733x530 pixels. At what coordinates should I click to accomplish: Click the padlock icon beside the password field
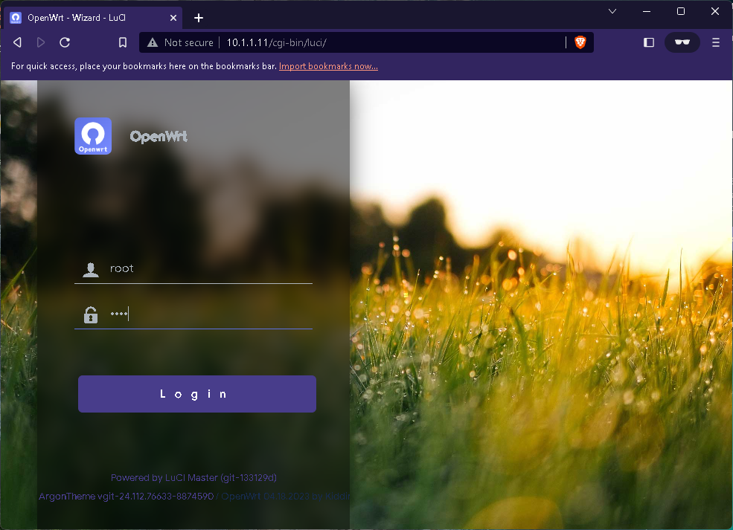(91, 314)
